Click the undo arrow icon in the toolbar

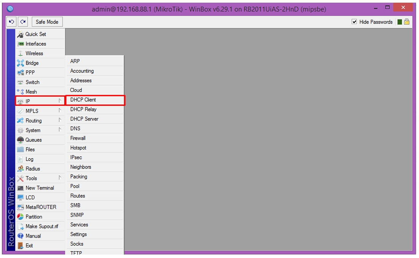11,22
